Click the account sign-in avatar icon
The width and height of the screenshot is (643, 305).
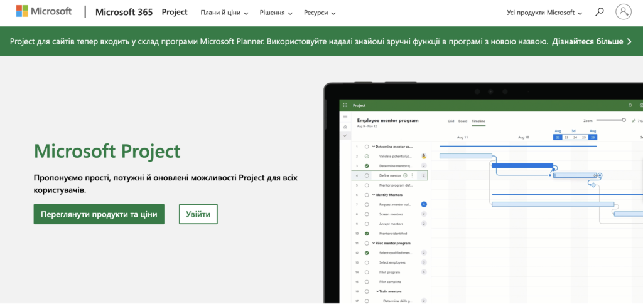(624, 12)
